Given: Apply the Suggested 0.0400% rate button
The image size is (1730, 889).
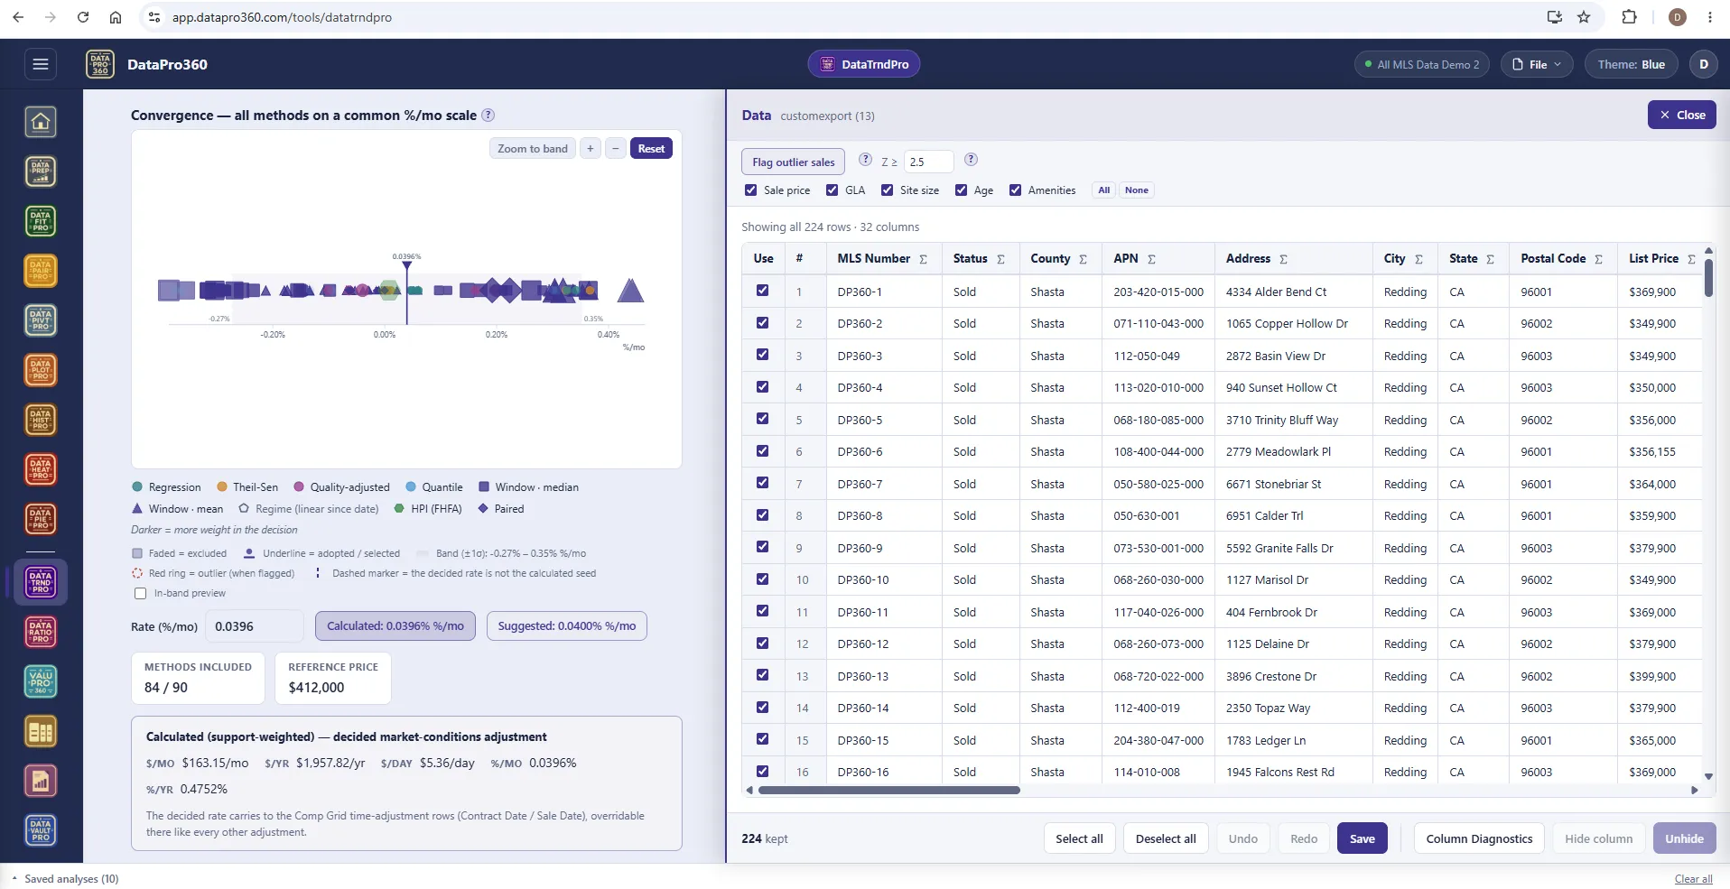Looking at the screenshot, I should [567, 625].
